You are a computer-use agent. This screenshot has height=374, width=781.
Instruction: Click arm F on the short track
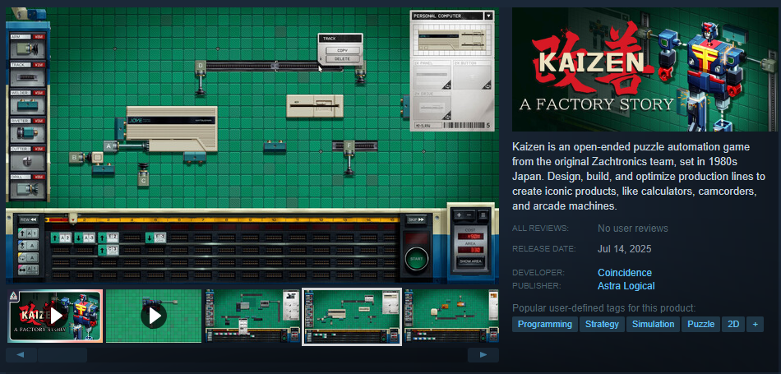coord(349,146)
